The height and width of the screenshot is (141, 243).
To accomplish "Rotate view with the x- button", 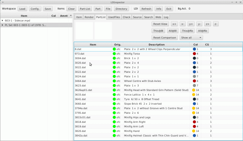I will click(x=183, y=24).
